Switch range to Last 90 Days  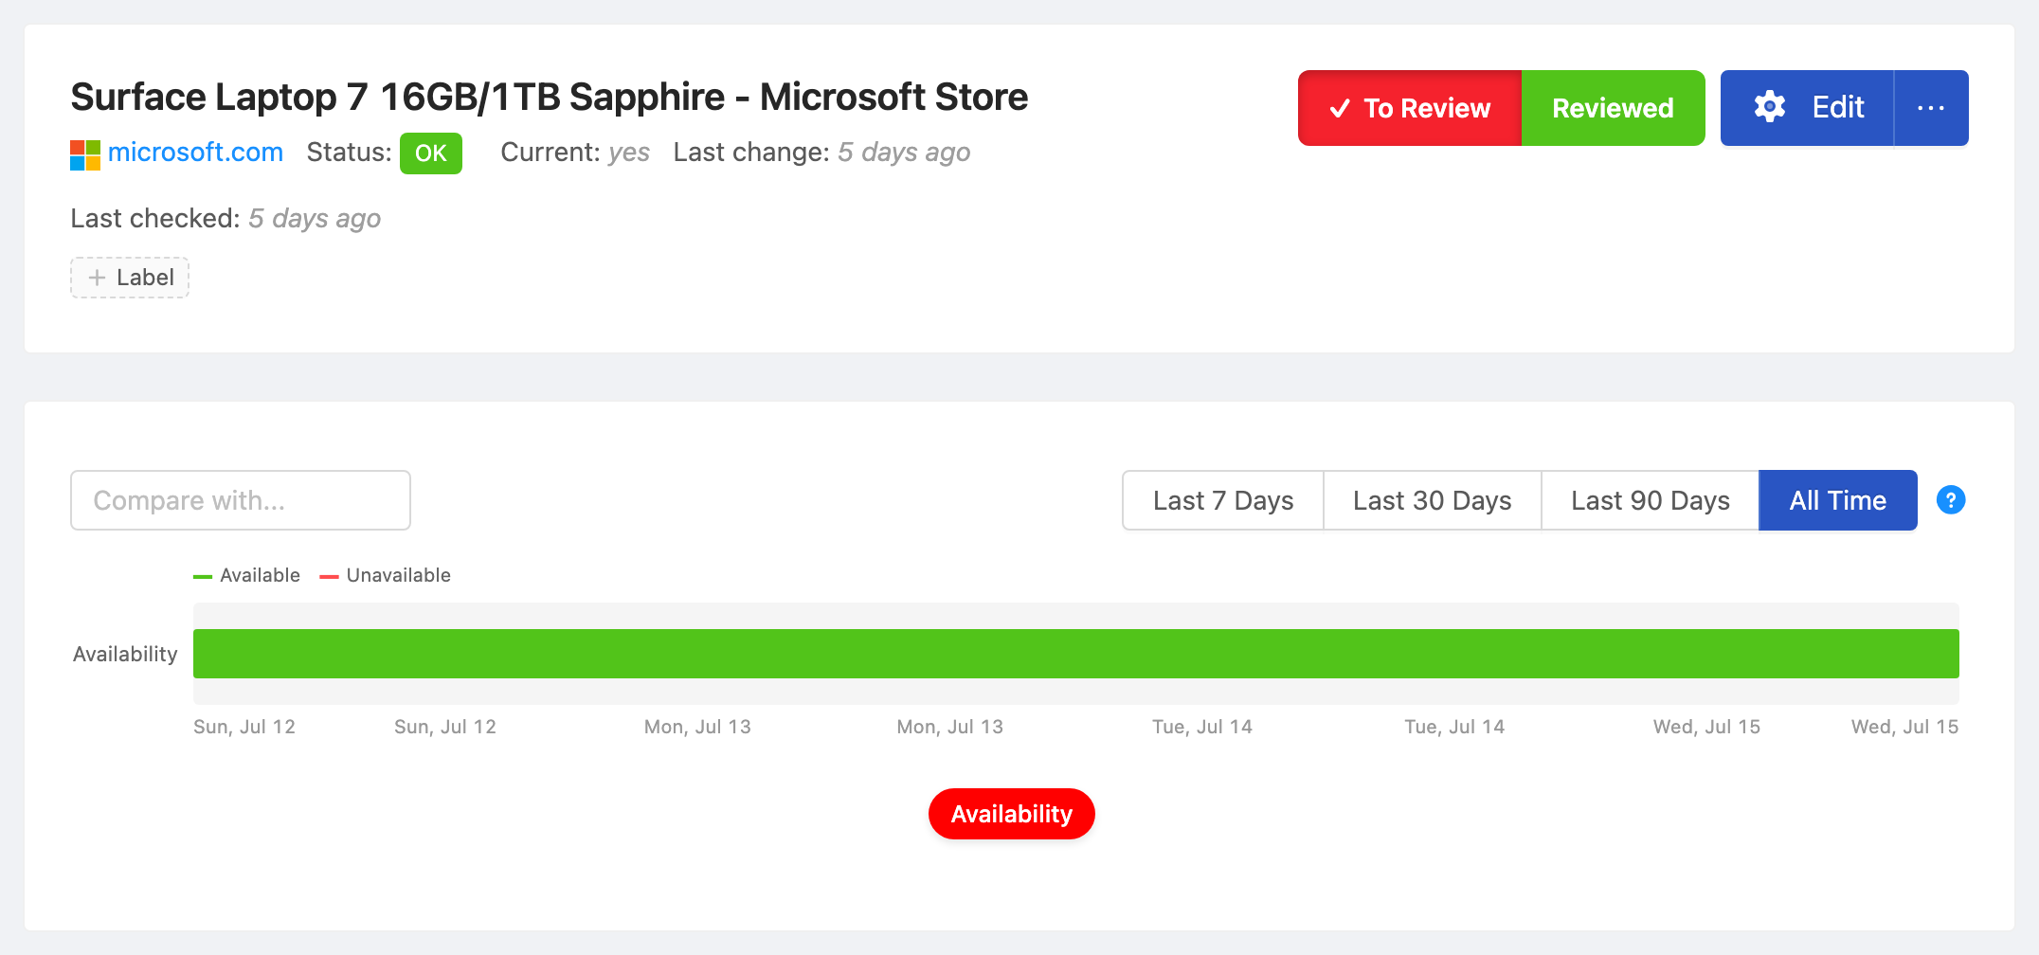click(x=1651, y=500)
